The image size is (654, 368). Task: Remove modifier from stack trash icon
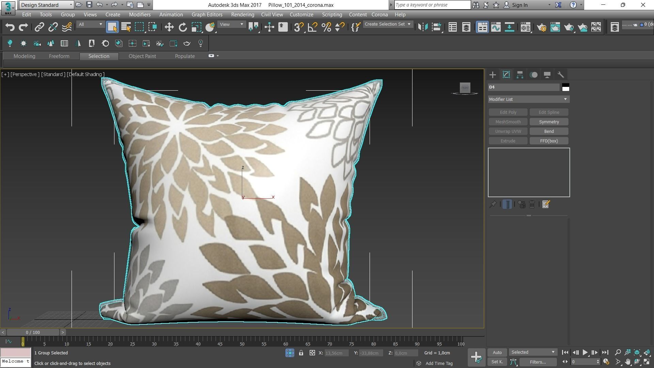pyautogui.click(x=532, y=204)
